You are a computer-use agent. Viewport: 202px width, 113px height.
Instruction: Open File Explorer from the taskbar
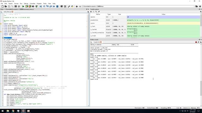pos(8,111)
